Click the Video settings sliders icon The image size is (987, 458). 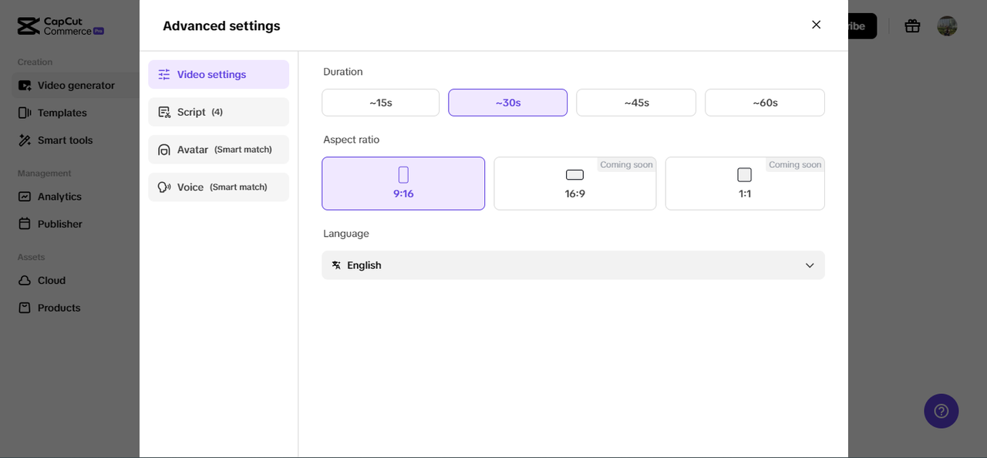164,75
